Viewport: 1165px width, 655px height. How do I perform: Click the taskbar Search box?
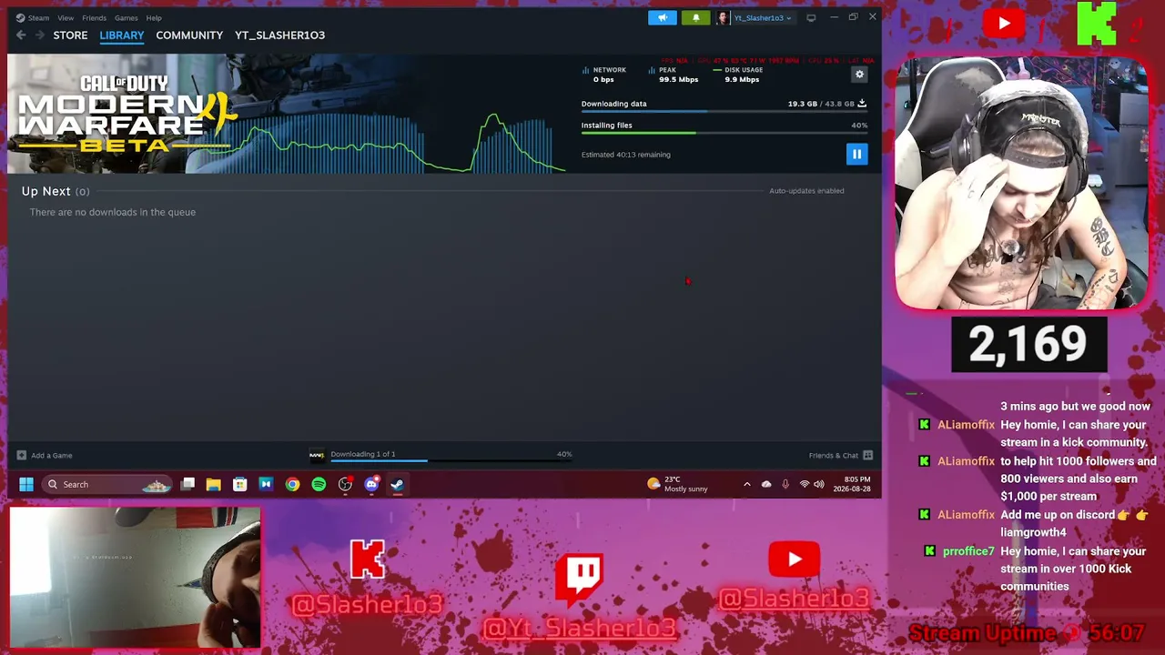click(107, 484)
